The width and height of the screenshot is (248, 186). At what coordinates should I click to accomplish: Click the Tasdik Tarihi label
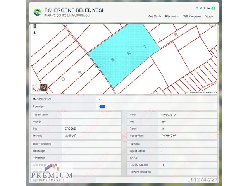[x=40, y=115]
